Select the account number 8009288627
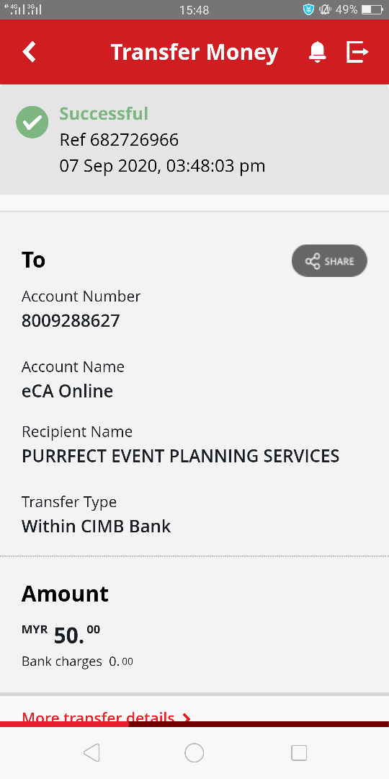The height and width of the screenshot is (779, 389). coord(71,320)
